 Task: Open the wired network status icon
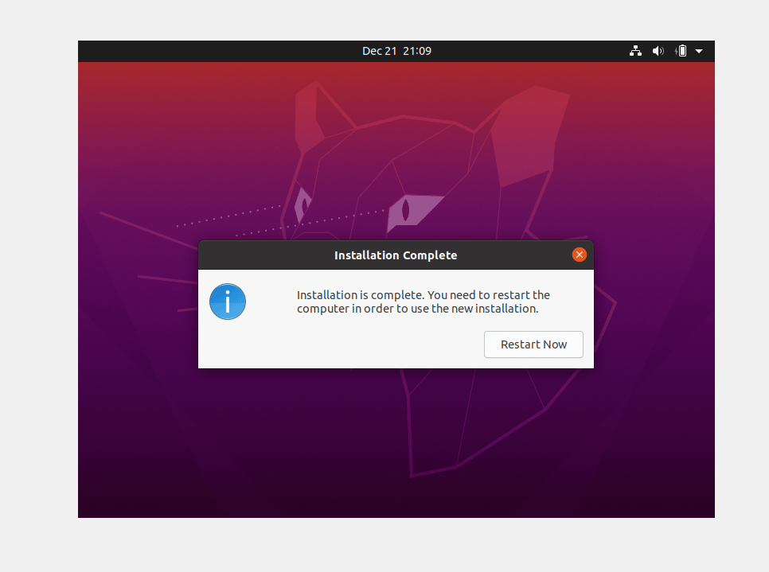(635, 51)
